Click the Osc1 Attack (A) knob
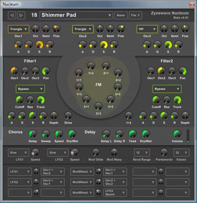Screen dimensions: 197x203 (18, 45)
